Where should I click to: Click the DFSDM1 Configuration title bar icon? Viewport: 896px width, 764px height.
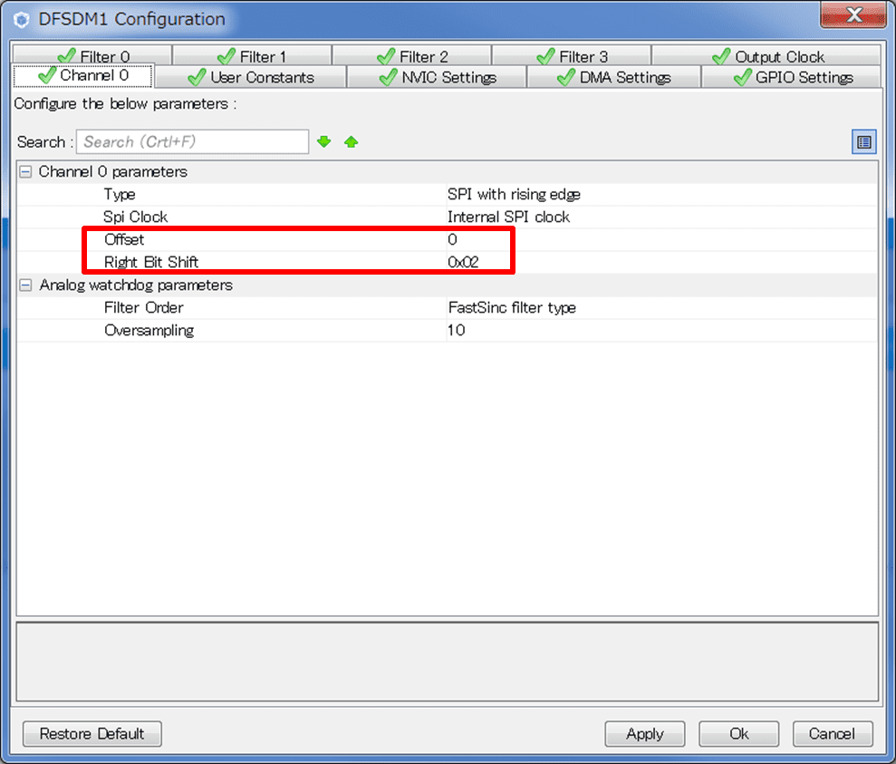click(x=22, y=20)
